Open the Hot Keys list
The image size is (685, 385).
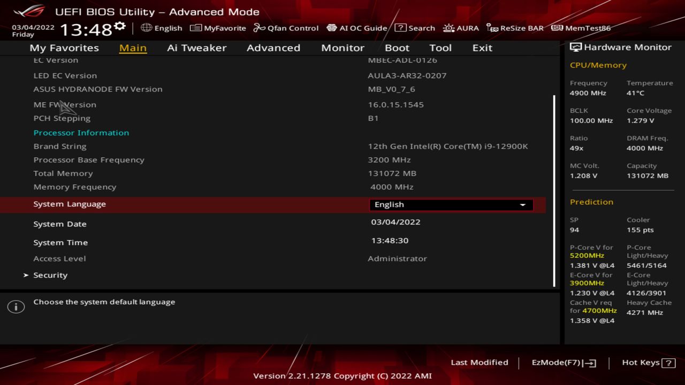648,363
